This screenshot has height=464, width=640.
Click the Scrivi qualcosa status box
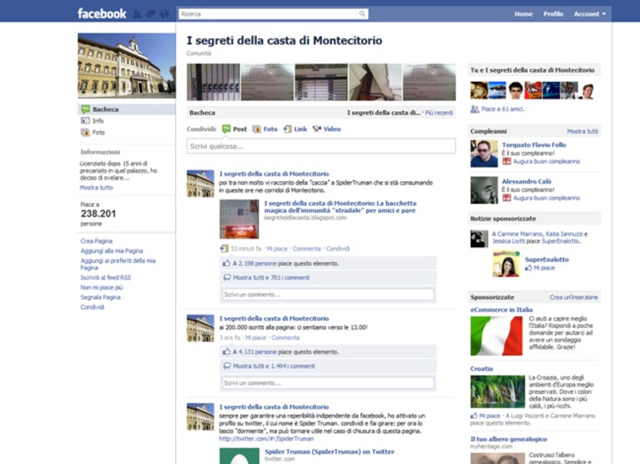click(x=321, y=146)
